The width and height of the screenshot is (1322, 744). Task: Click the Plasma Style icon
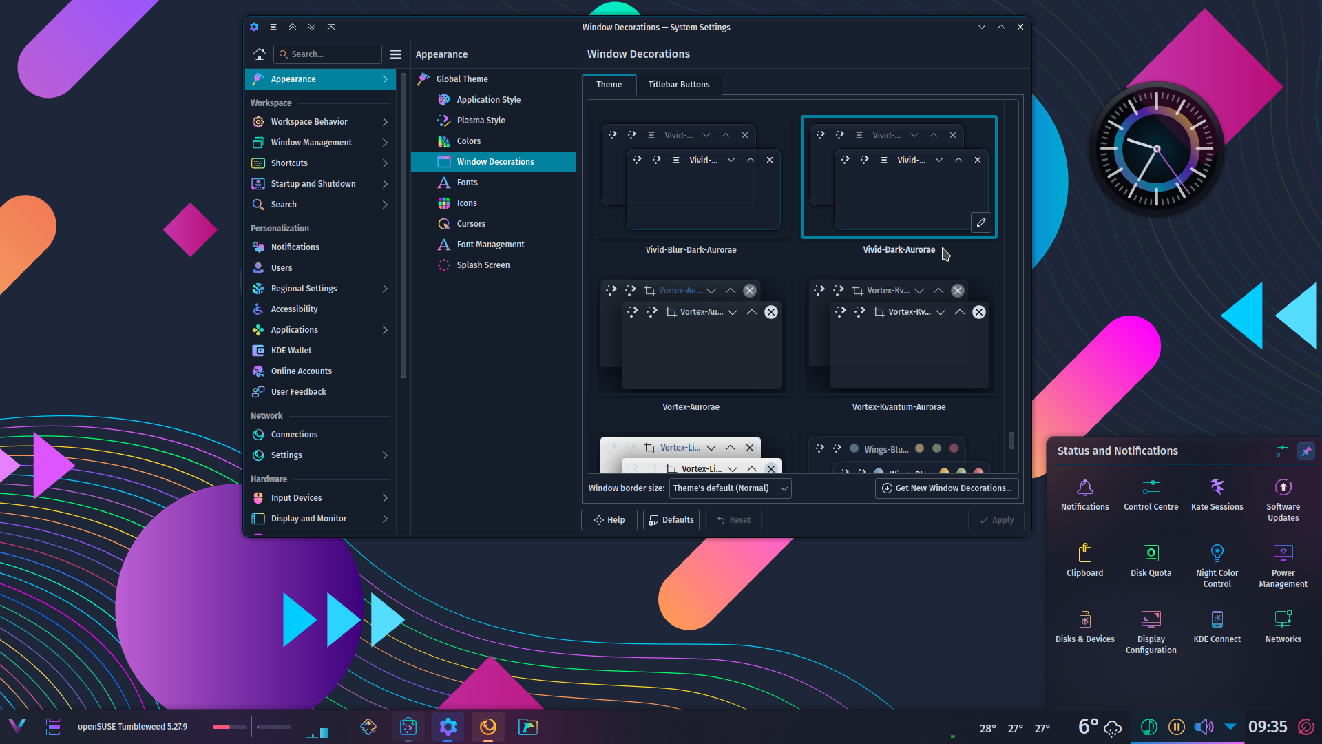[x=444, y=121]
